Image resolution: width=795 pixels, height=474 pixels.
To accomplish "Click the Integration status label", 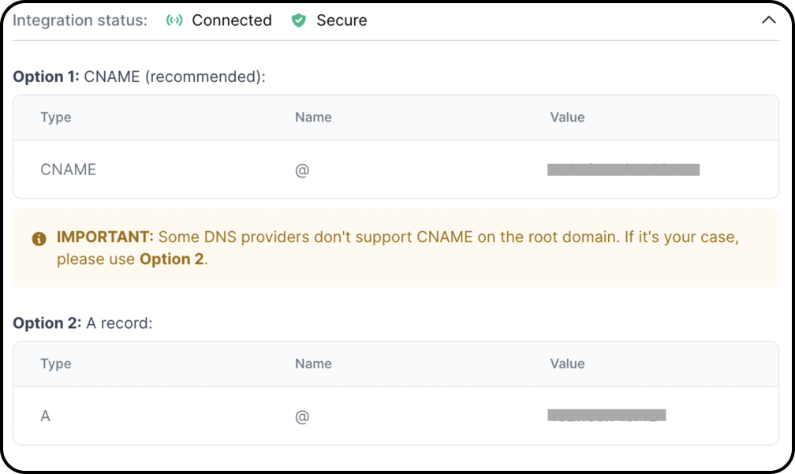I will (80, 21).
